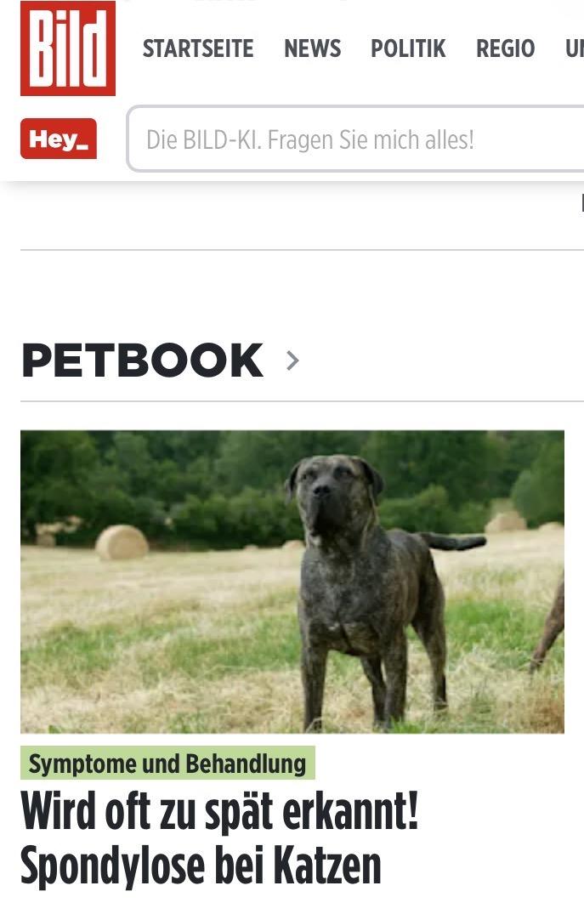Open the REGIO menu item
Image resolution: width=584 pixels, height=914 pixels.
[505, 48]
